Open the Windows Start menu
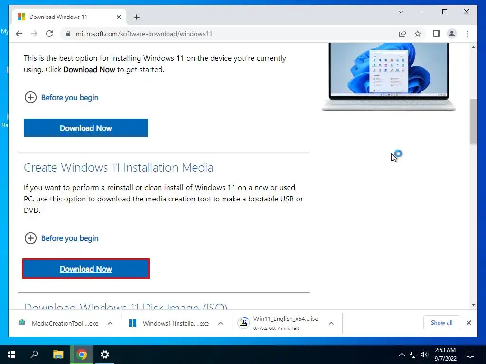The height and width of the screenshot is (364, 486). point(11,355)
